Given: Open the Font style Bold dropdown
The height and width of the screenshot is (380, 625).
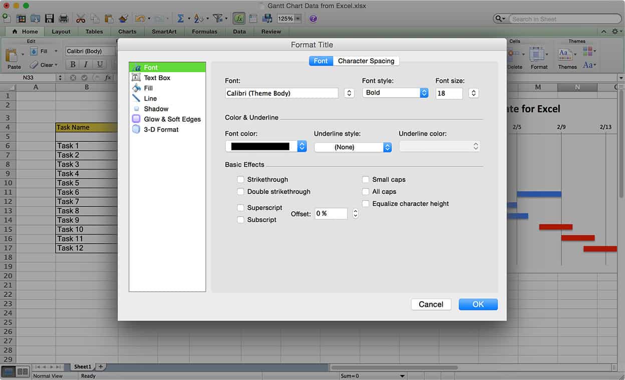Looking at the screenshot, I should coord(395,93).
